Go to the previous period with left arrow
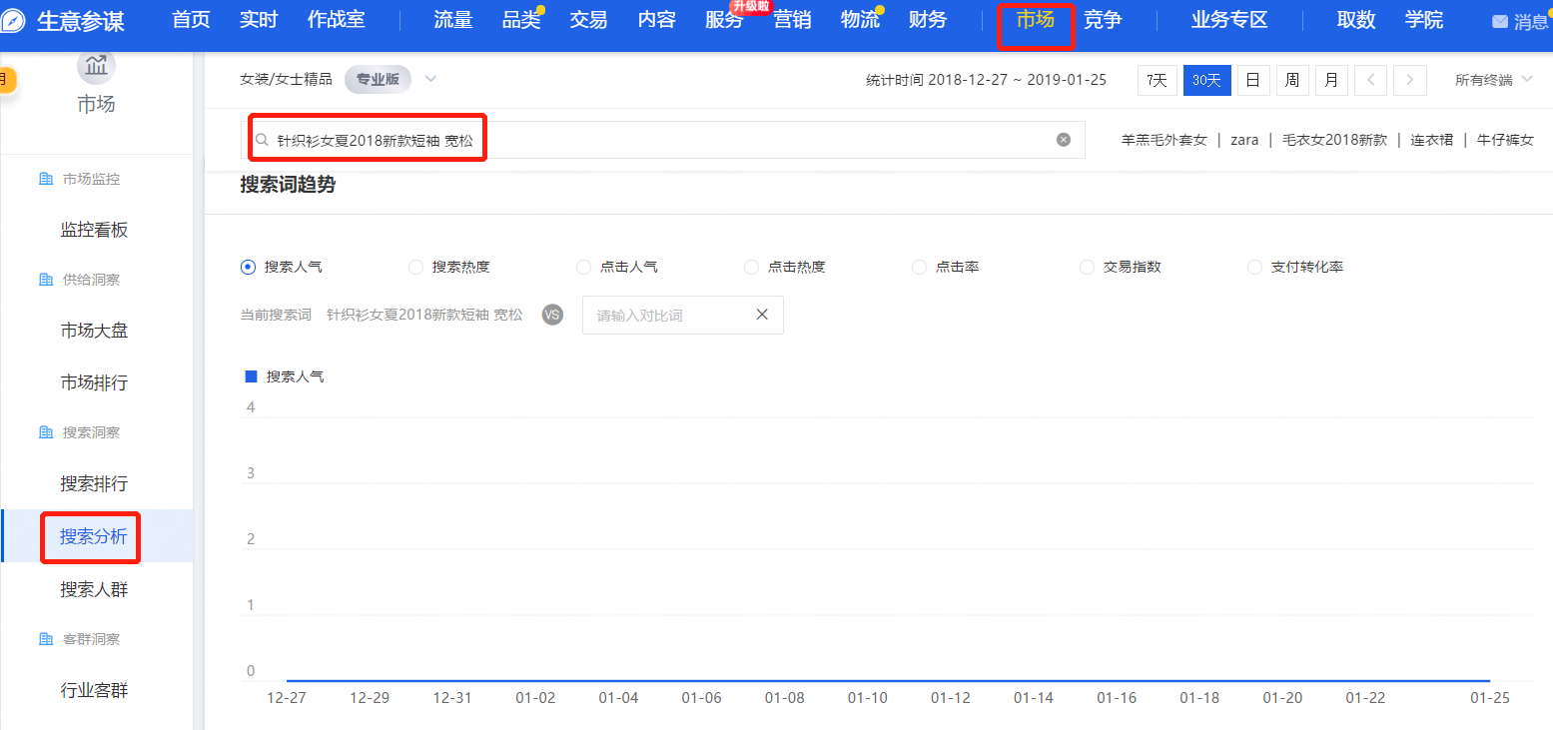 click(1371, 80)
